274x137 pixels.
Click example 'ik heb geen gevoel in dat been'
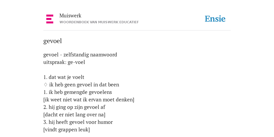[84, 85]
